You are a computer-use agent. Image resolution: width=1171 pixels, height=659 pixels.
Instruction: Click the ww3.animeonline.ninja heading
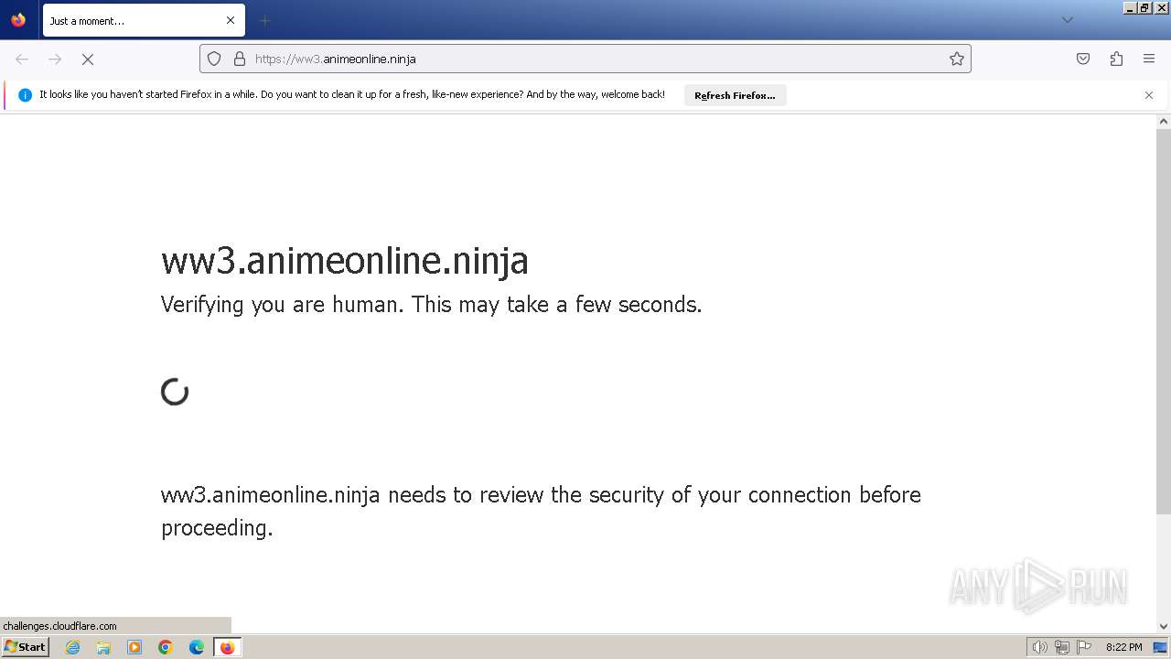345,261
